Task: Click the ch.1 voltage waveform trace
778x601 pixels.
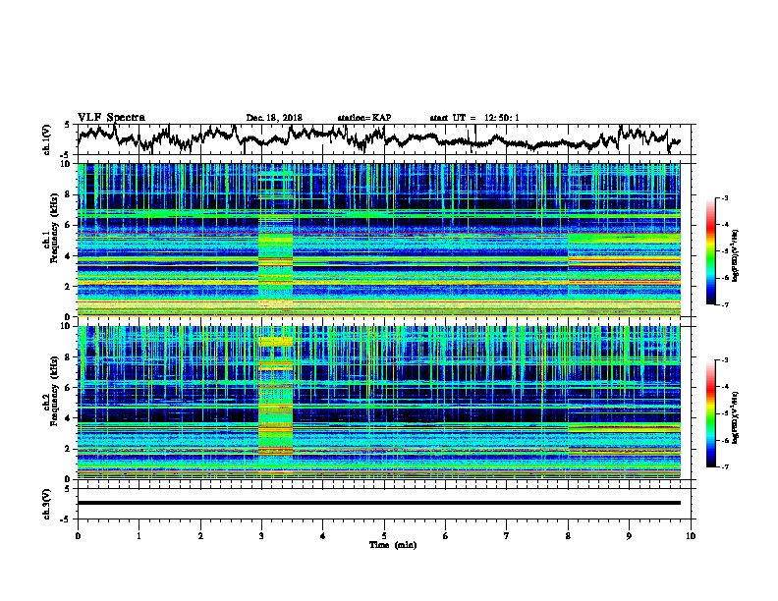Action: (378, 138)
